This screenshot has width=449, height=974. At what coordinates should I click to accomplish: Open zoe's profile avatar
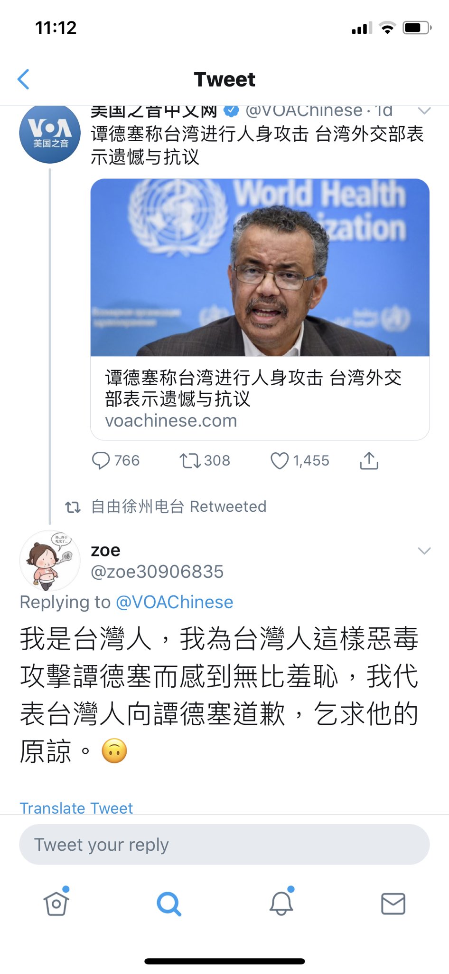tap(50, 561)
